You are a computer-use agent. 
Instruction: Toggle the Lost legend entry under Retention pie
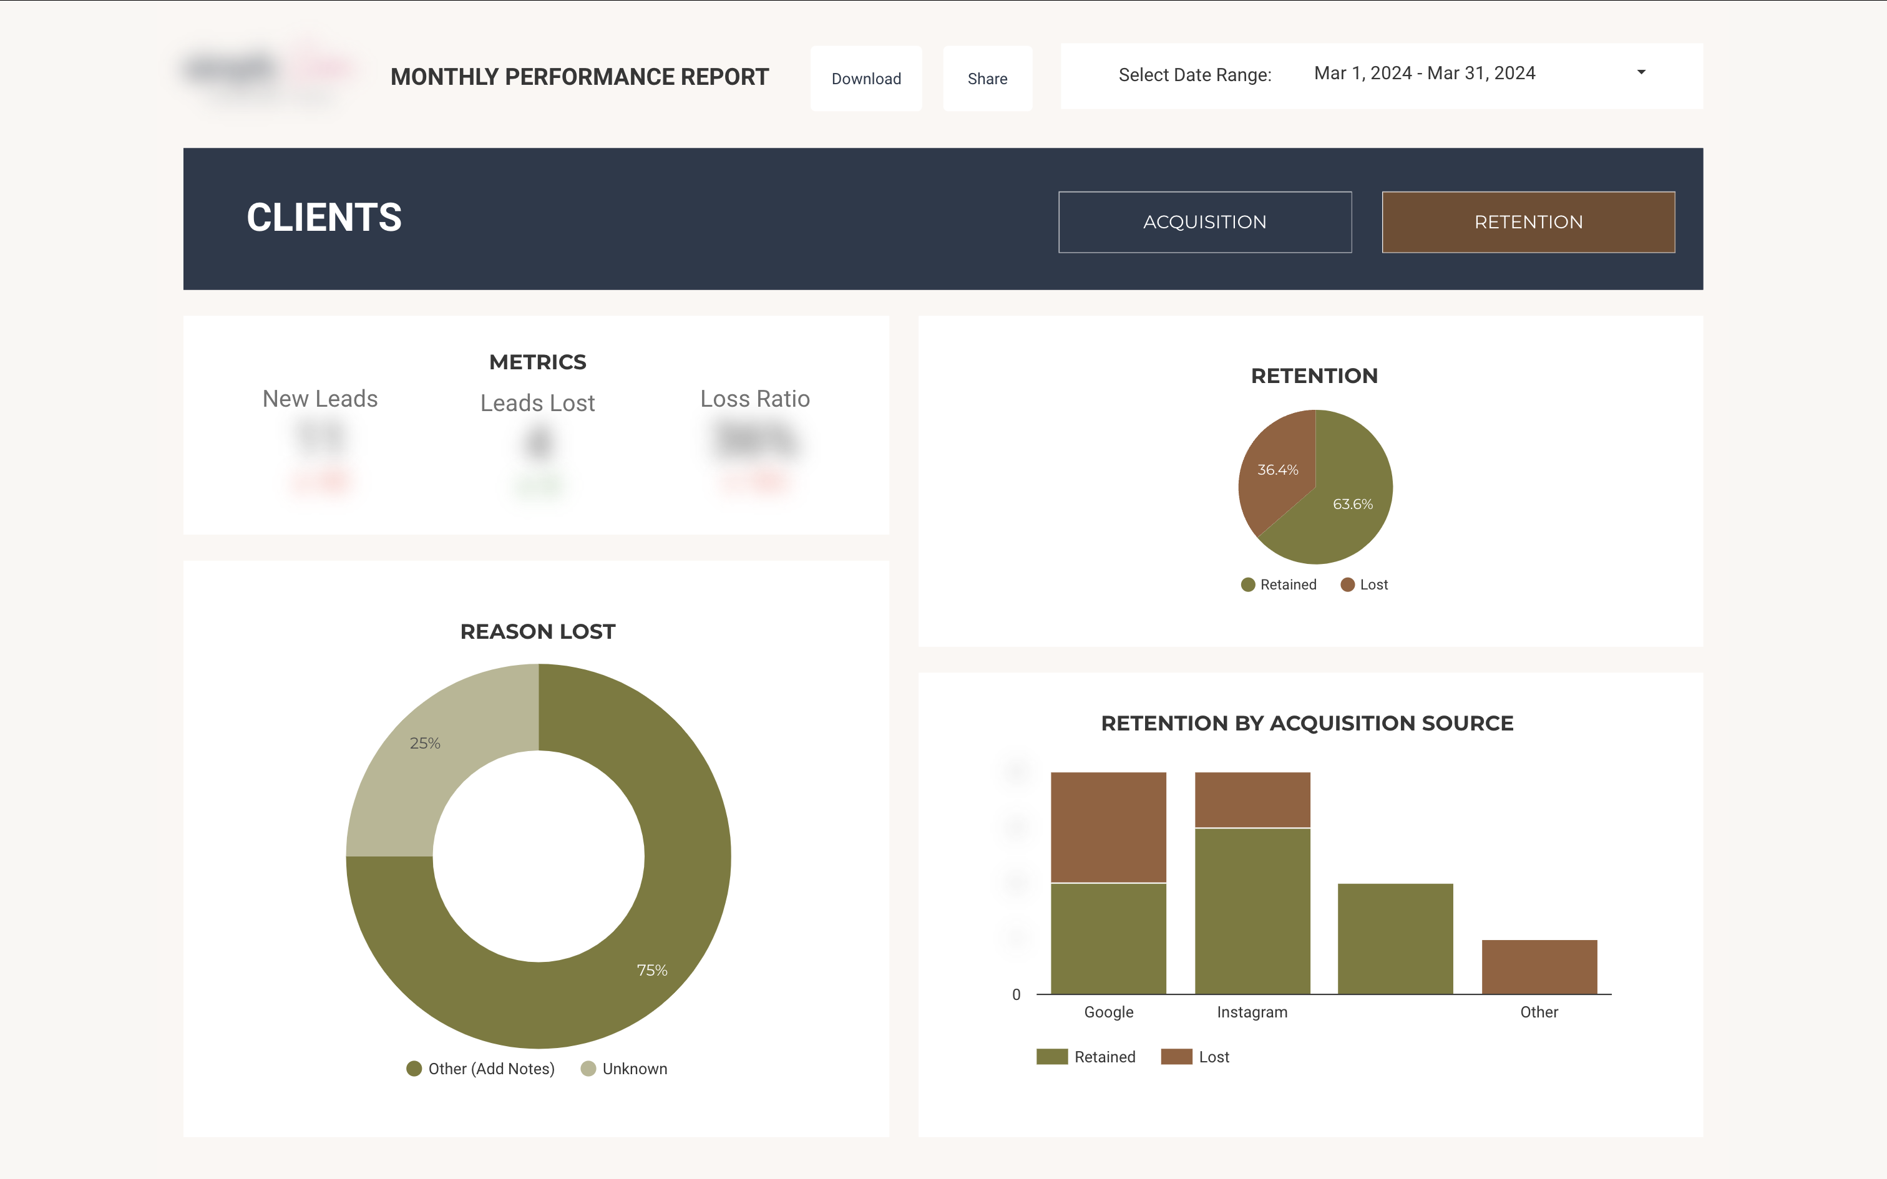(1364, 584)
